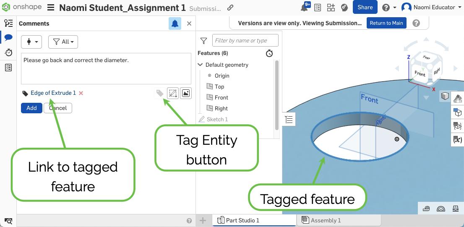
Task: Open the notifications bell in header
Action: pyautogui.click(x=305, y=7)
